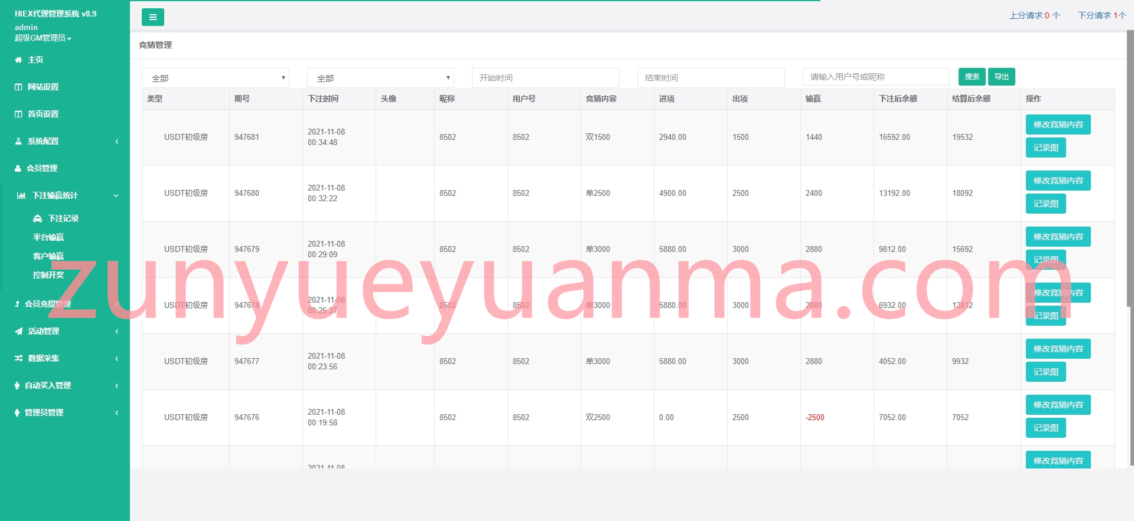Select the 平台输赢 submenu item
The width and height of the screenshot is (1134, 521).
pos(48,237)
